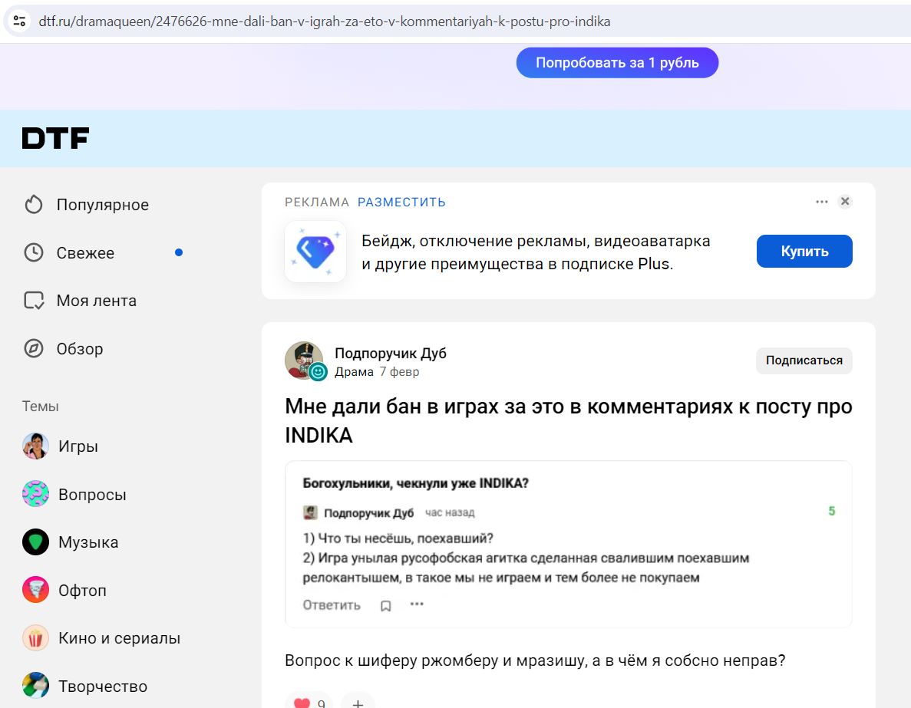This screenshot has width=911, height=708.
Task: Go to Популярное section
Action: click(103, 205)
